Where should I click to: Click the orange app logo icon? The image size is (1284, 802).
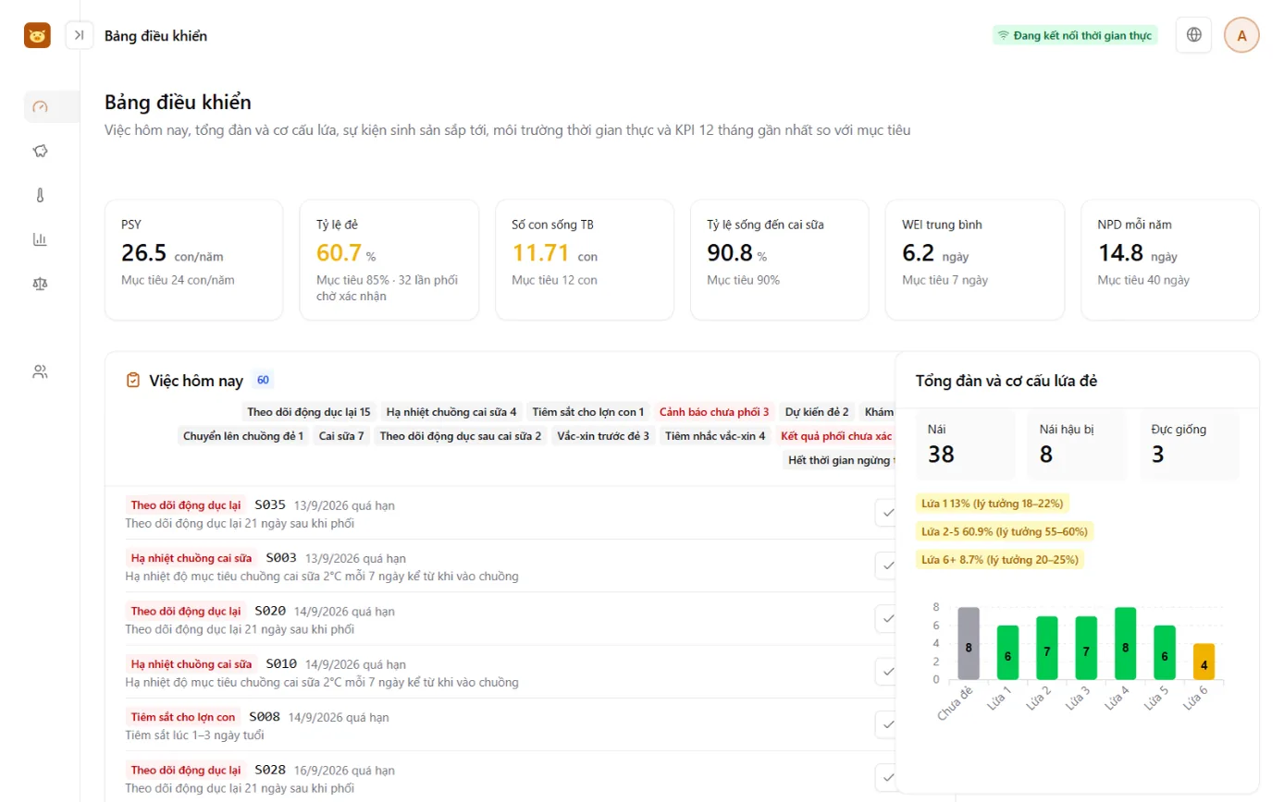37,35
